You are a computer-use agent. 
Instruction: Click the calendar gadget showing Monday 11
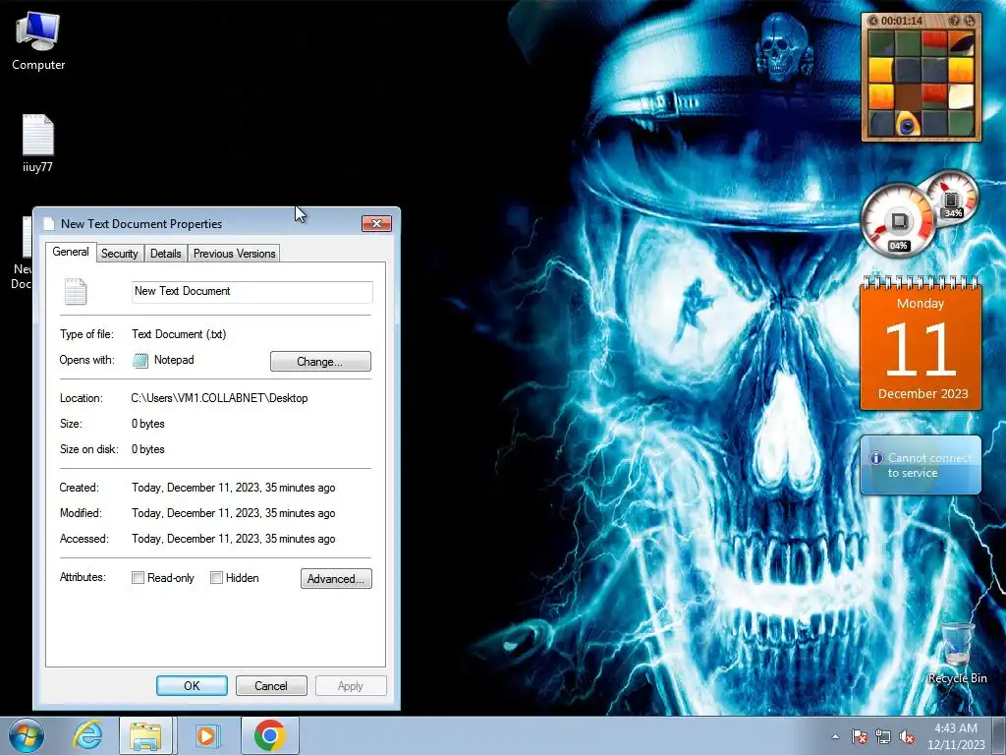point(921,343)
